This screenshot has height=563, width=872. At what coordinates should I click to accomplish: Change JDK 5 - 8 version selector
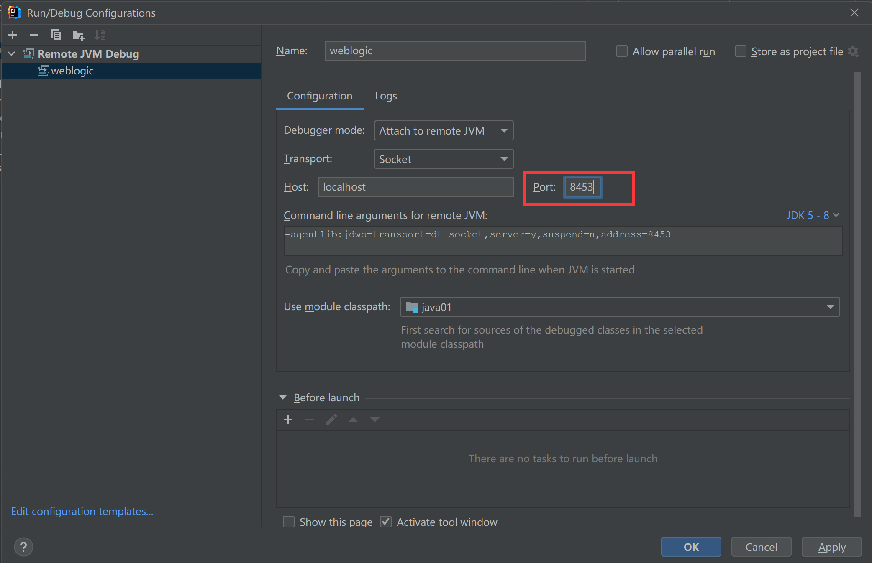tap(813, 215)
